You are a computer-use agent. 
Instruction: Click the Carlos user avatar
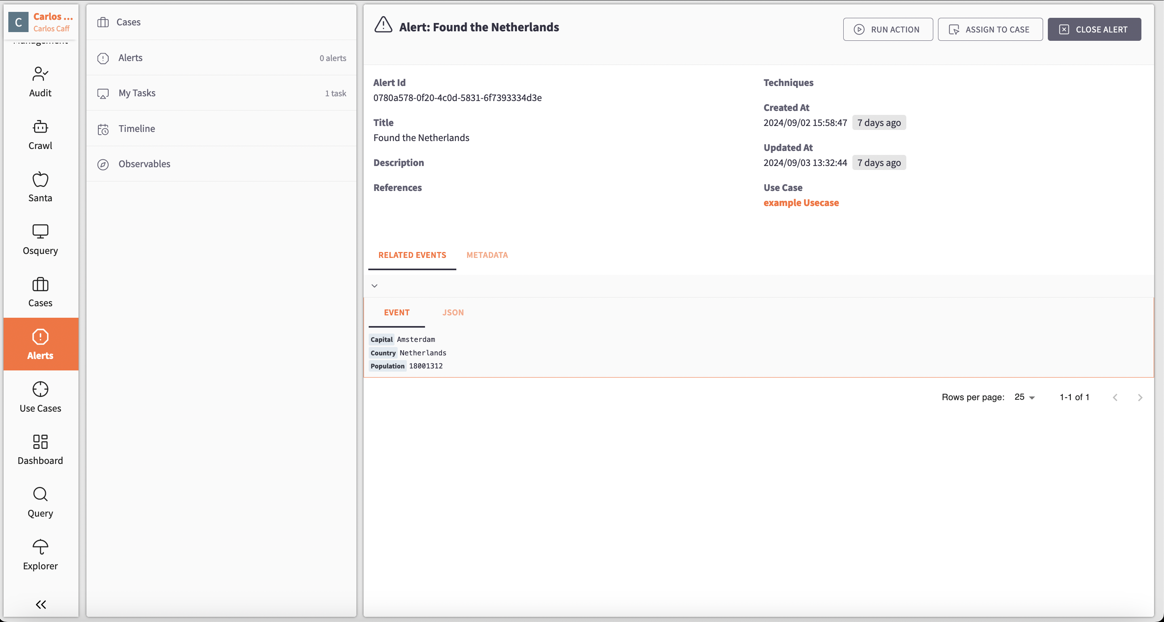point(19,22)
